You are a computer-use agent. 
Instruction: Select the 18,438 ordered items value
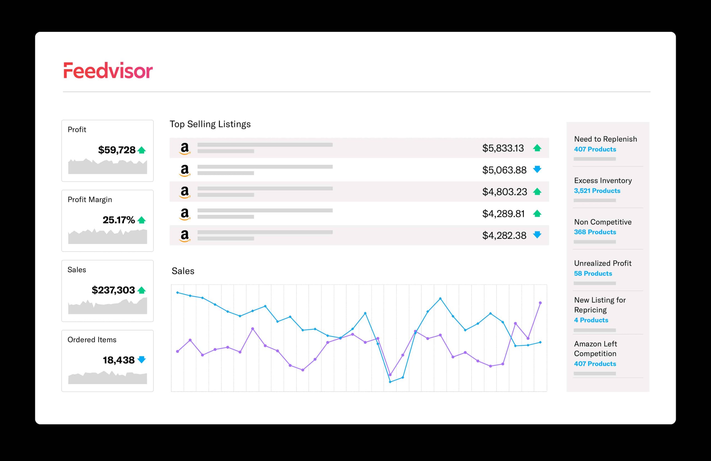pyautogui.click(x=119, y=360)
